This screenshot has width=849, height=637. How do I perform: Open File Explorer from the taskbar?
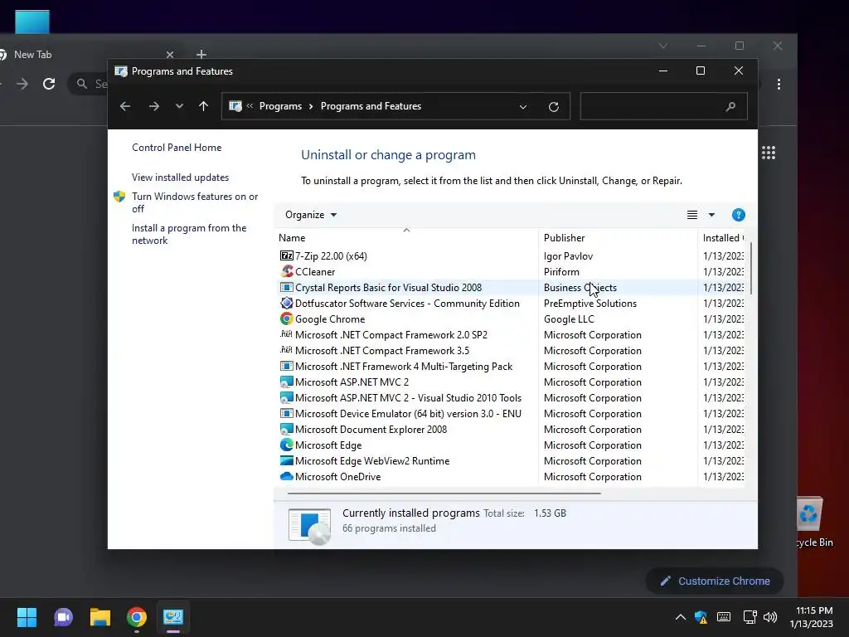coord(100,617)
